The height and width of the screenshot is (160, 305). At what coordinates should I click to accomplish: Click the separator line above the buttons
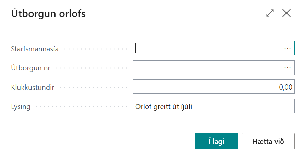[152, 123]
